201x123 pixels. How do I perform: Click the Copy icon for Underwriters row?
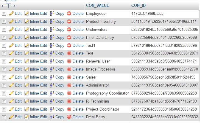(52, 30)
